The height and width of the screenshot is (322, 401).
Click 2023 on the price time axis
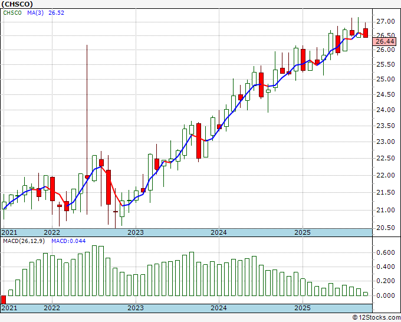(136, 232)
